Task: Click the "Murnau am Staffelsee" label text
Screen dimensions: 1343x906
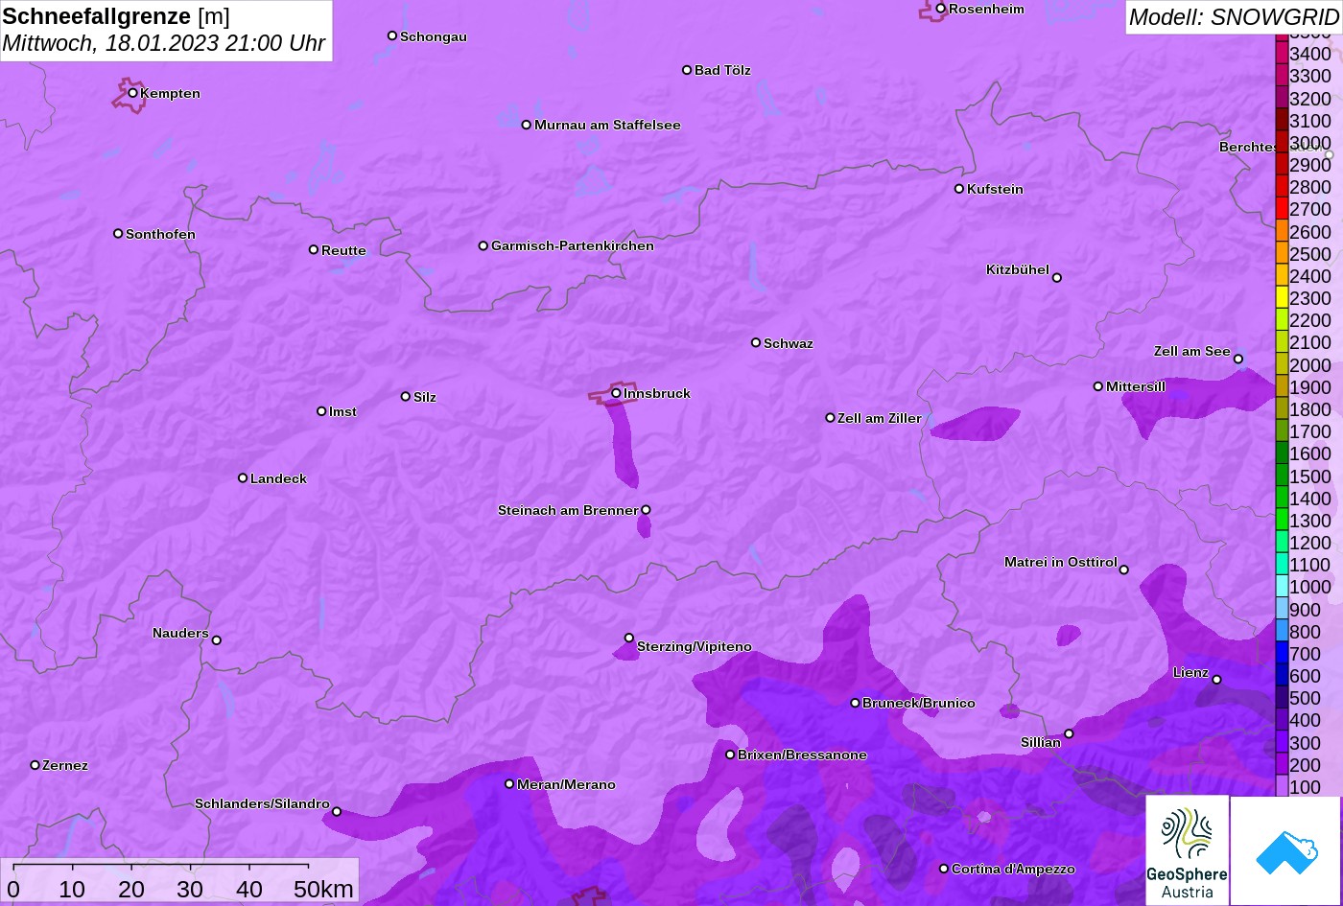Action: pos(607,125)
